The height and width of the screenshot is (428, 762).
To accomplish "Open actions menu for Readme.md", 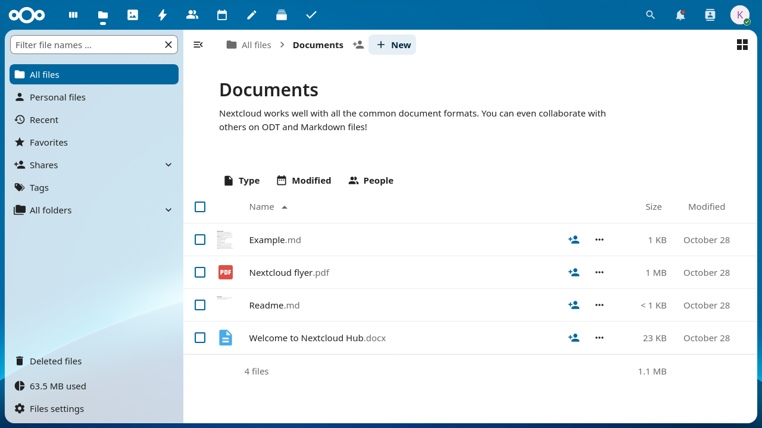I will coord(599,305).
